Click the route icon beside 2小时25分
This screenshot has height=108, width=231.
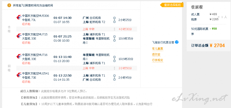[x=114, y=20]
